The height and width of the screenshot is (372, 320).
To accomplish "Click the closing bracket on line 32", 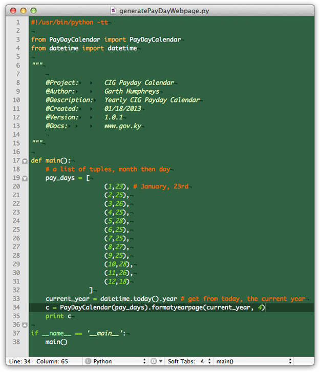I will [x=91, y=290].
